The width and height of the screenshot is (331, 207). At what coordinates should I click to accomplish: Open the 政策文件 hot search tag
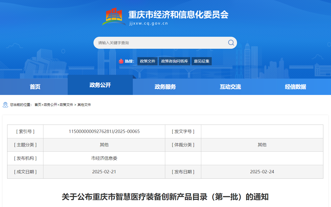click(x=147, y=61)
